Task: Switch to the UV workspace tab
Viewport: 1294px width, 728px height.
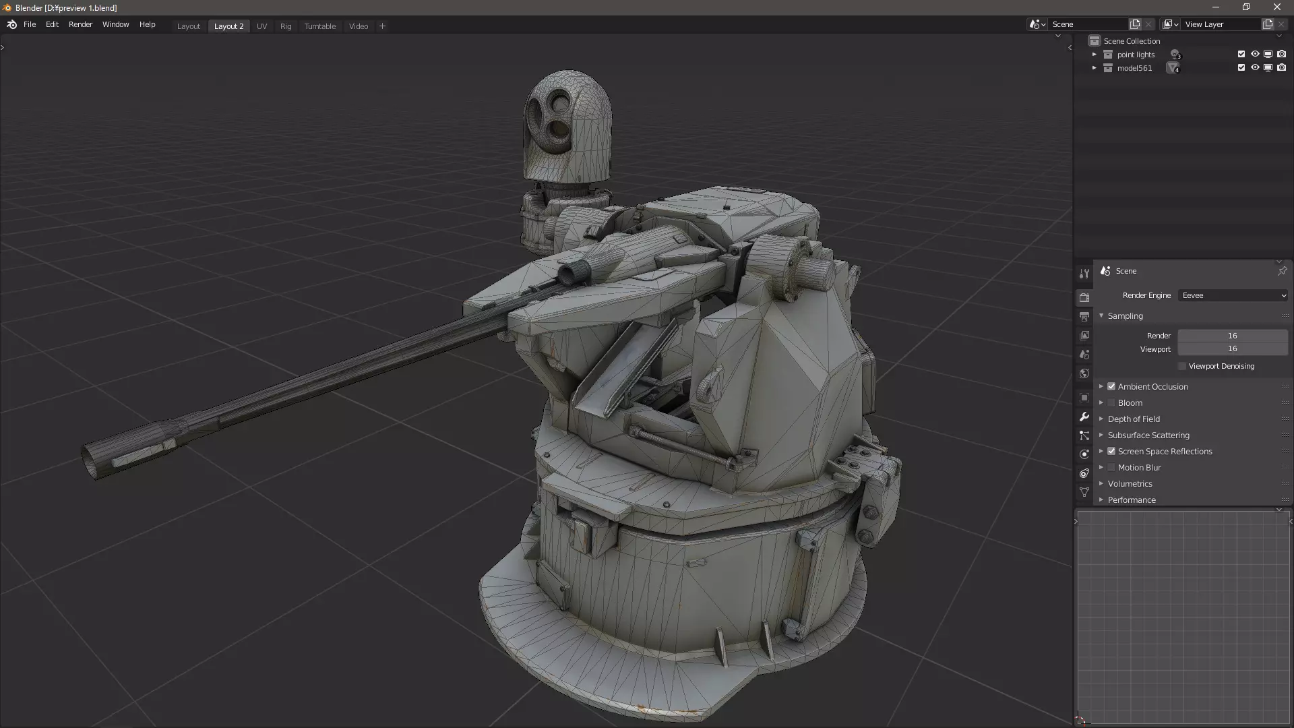Action: click(x=261, y=26)
